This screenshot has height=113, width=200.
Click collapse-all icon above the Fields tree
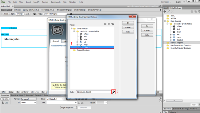click(x=109, y=24)
